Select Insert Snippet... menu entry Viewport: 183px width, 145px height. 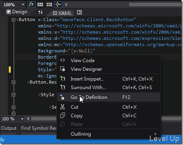109,79
